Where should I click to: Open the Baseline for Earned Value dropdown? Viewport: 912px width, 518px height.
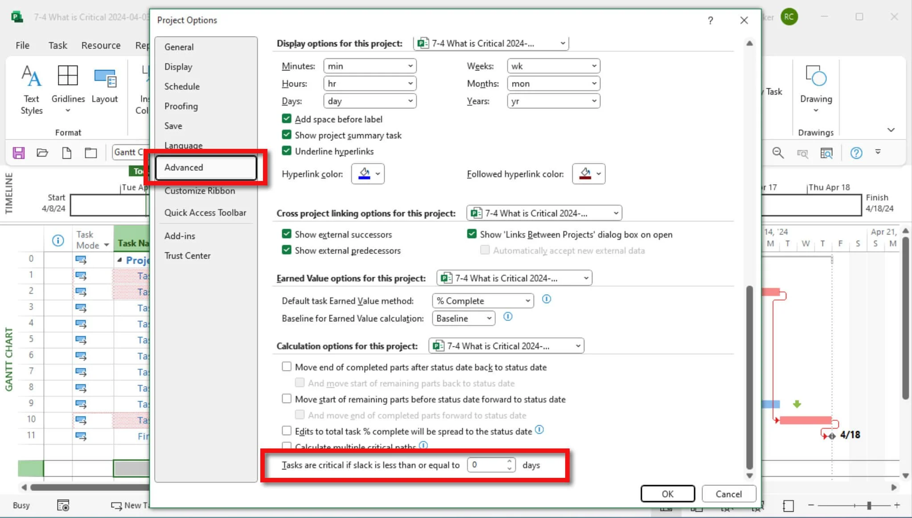click(464, 318)
